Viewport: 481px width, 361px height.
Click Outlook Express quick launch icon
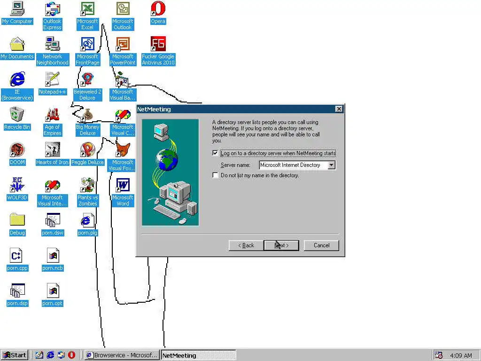pos(61,355)
